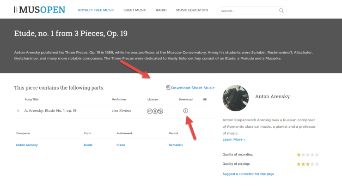
Task: Click the HD column header
Action: click(205, 99)
